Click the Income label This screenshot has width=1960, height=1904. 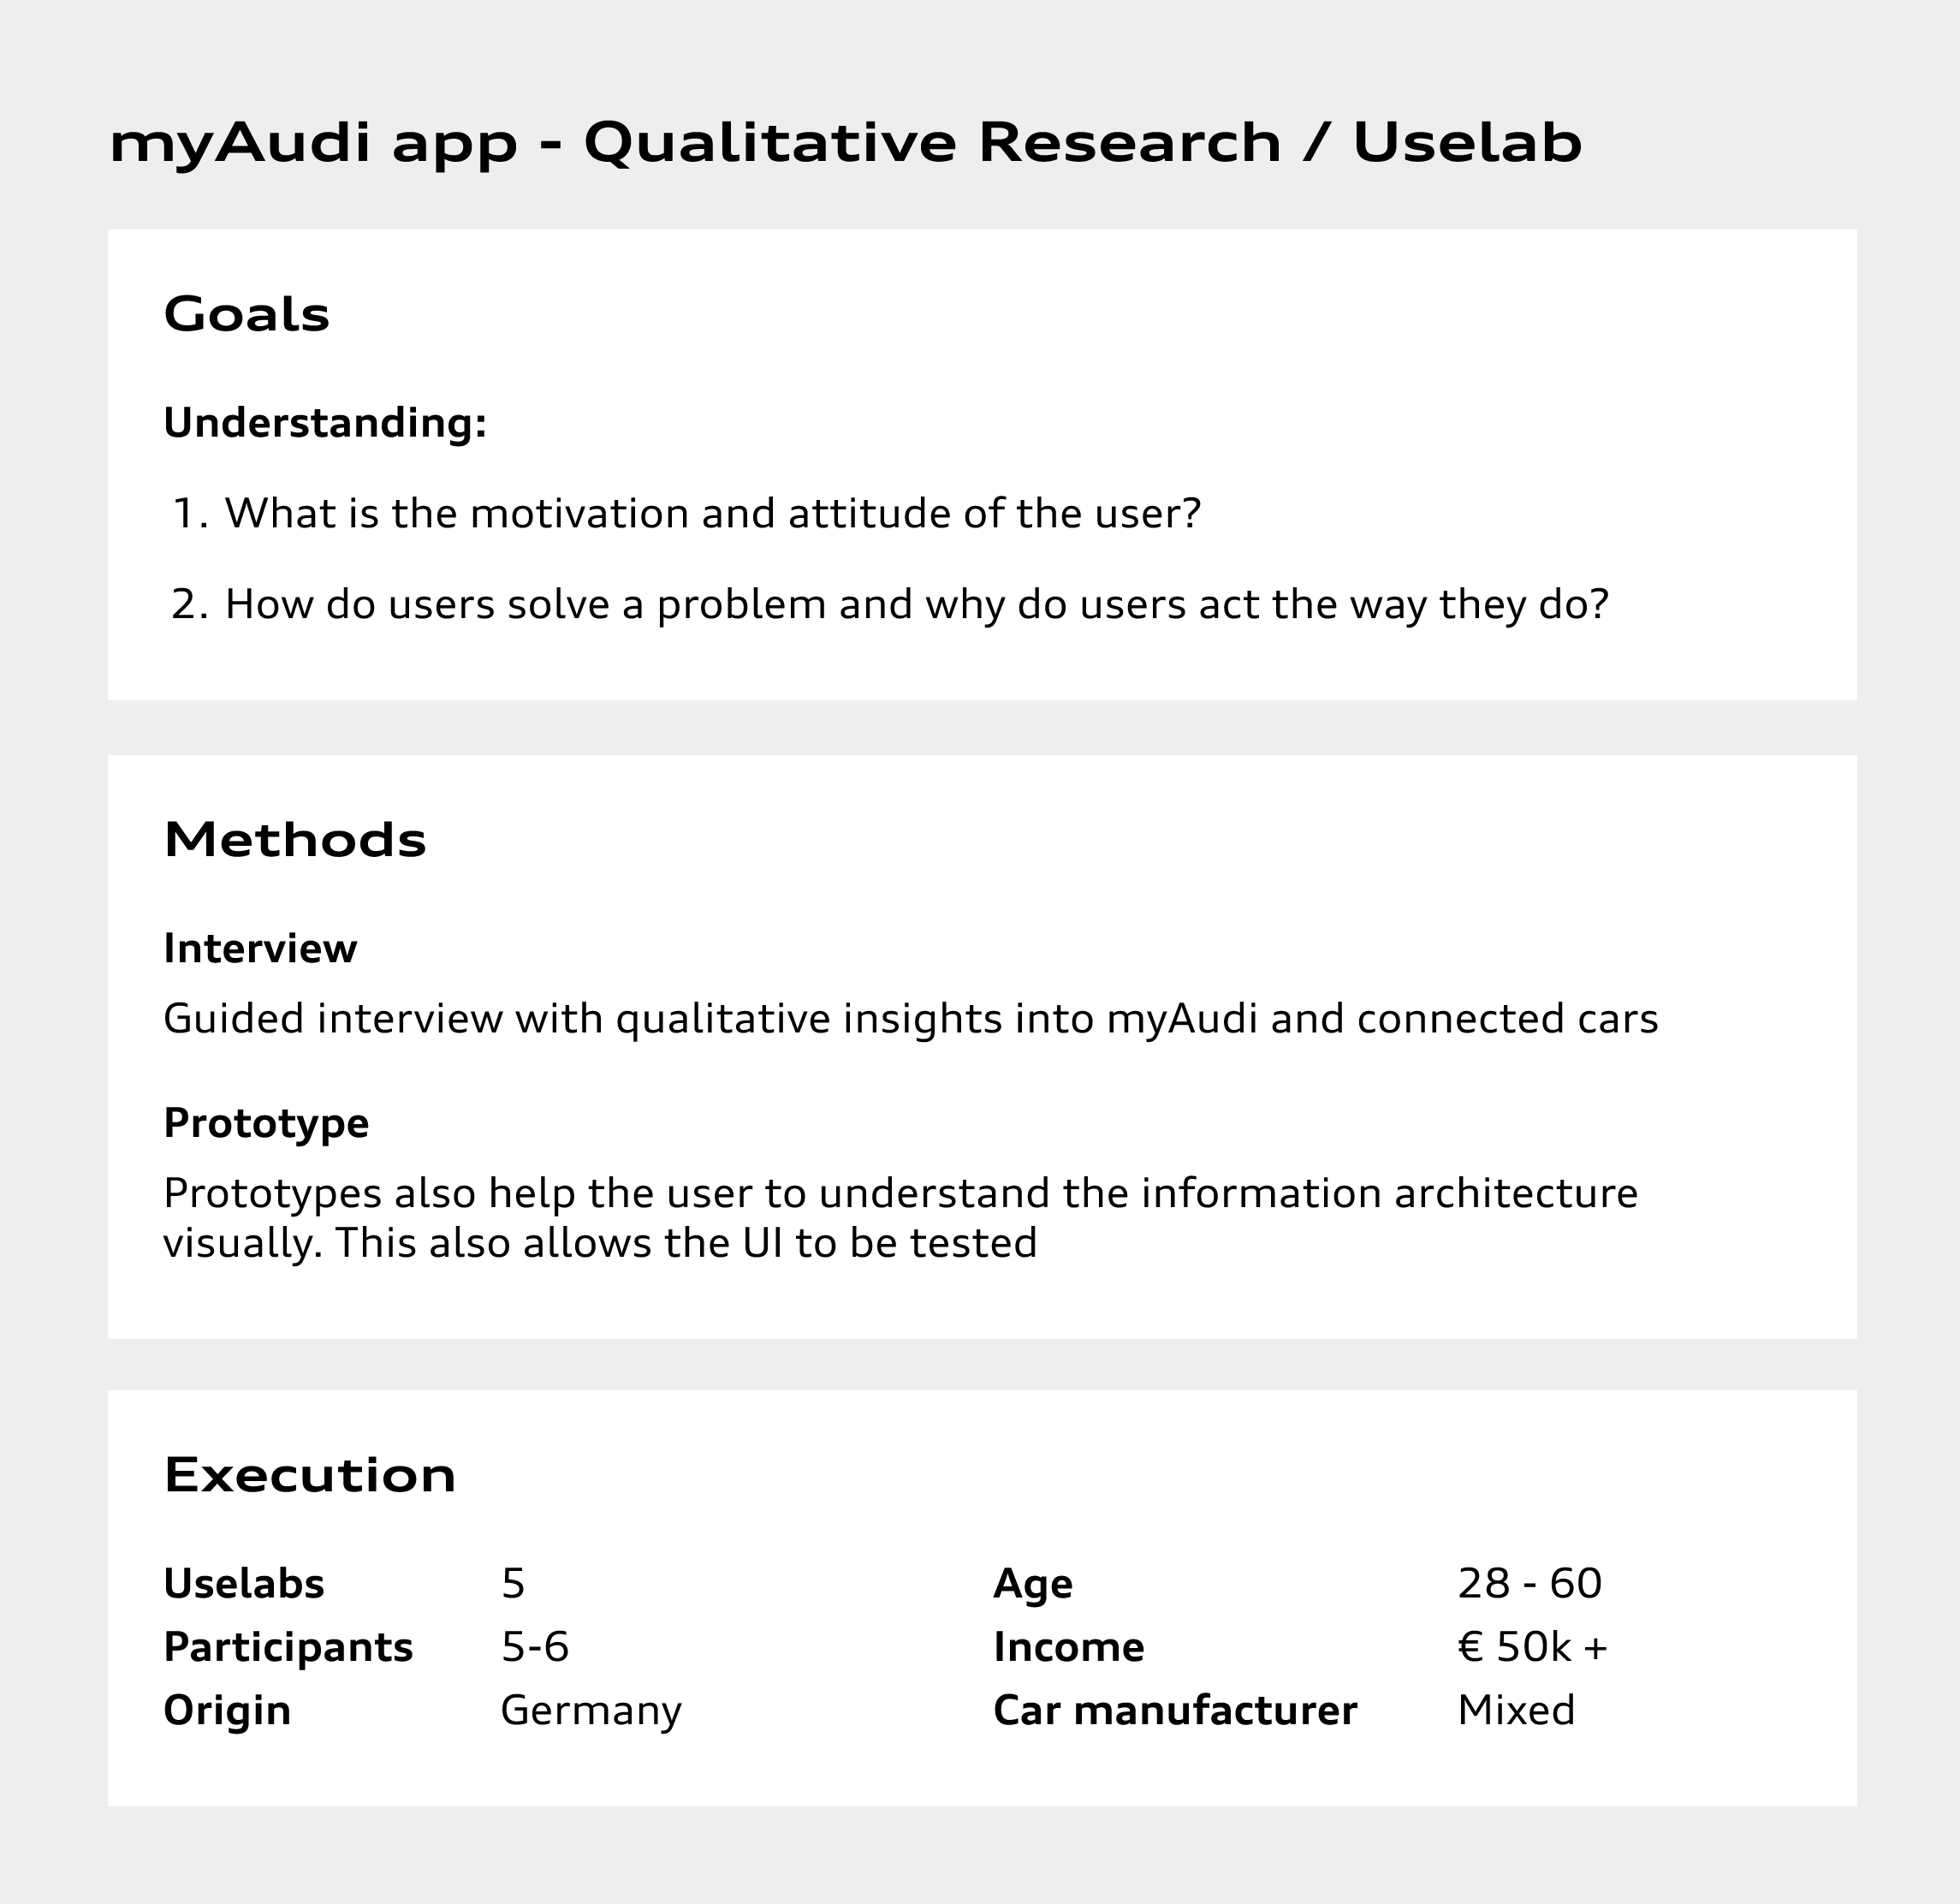coord(1068,1647)
